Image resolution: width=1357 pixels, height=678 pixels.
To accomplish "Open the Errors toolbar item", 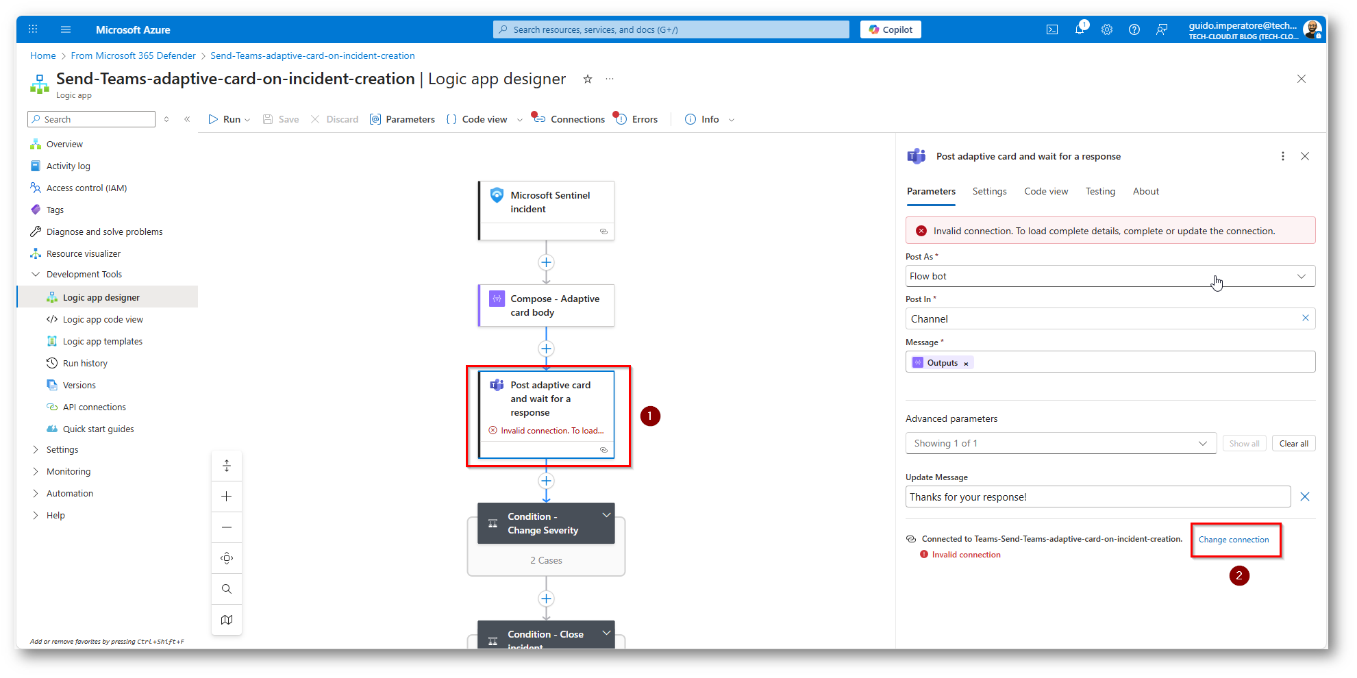I will 636,119.
